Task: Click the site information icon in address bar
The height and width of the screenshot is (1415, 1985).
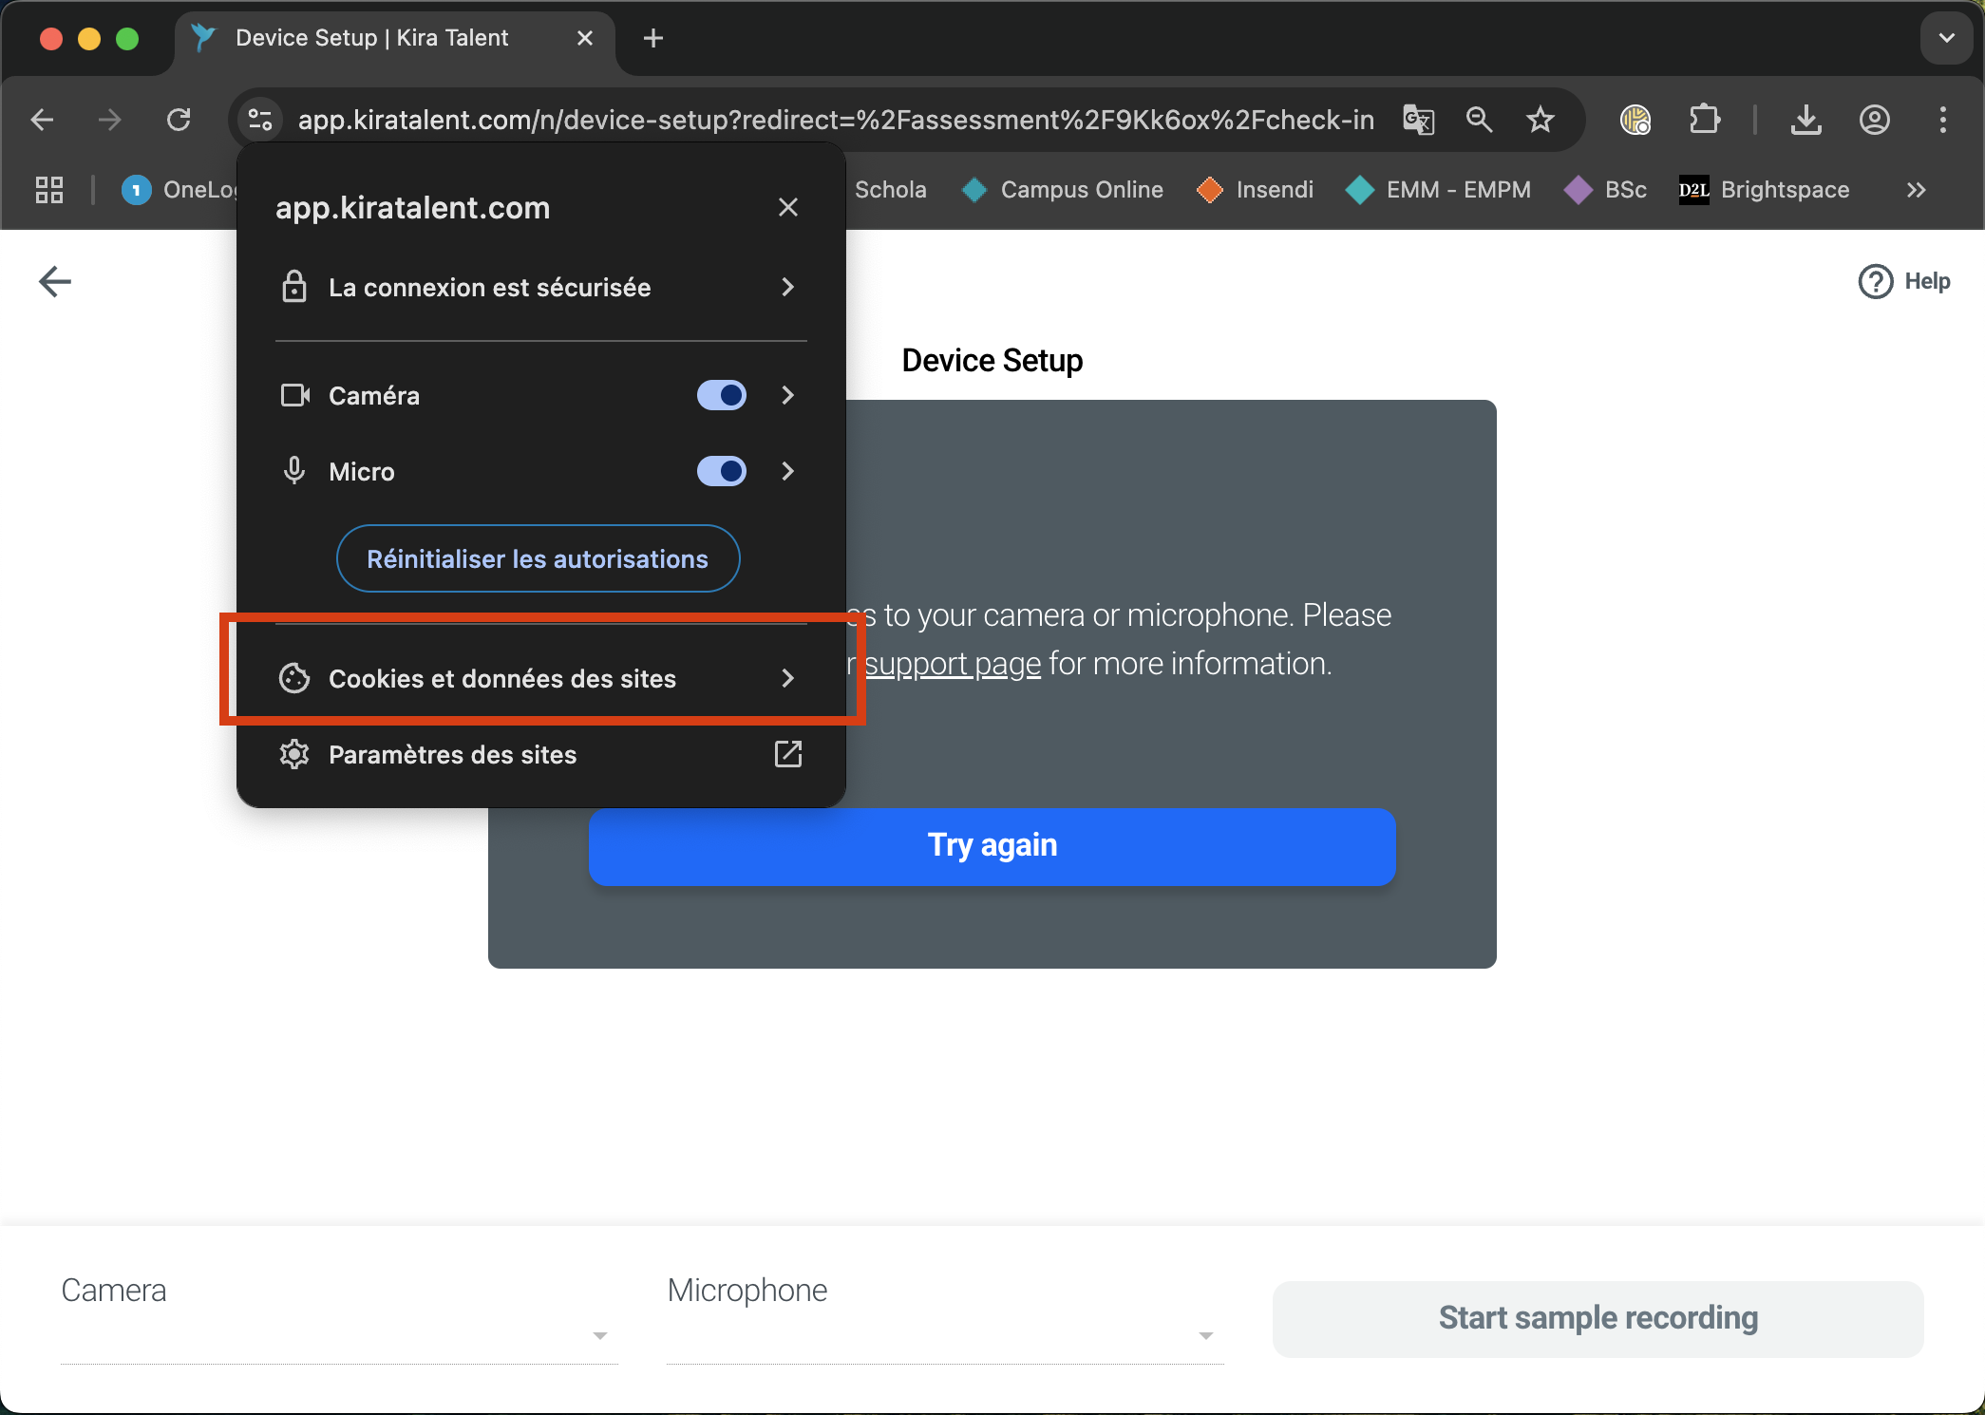Action: pos(260,120)
